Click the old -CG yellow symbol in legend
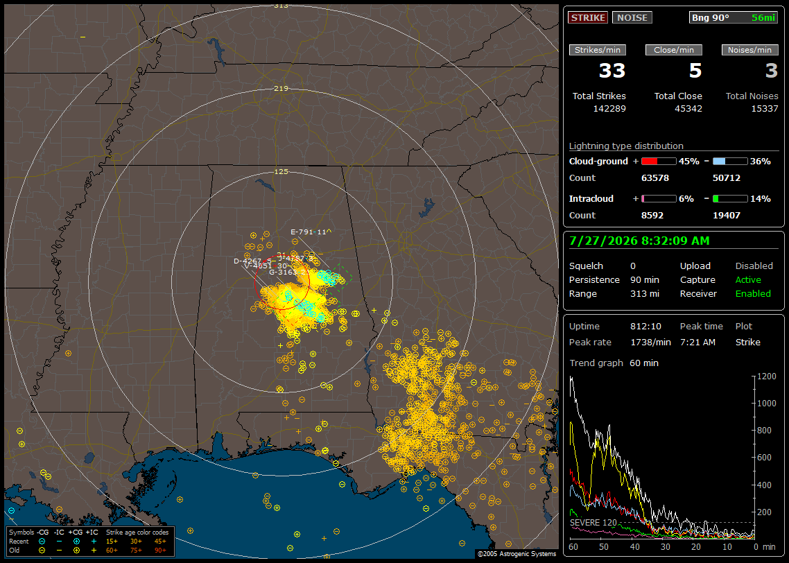The image size is (789, 563). click(x=42, y=551)
